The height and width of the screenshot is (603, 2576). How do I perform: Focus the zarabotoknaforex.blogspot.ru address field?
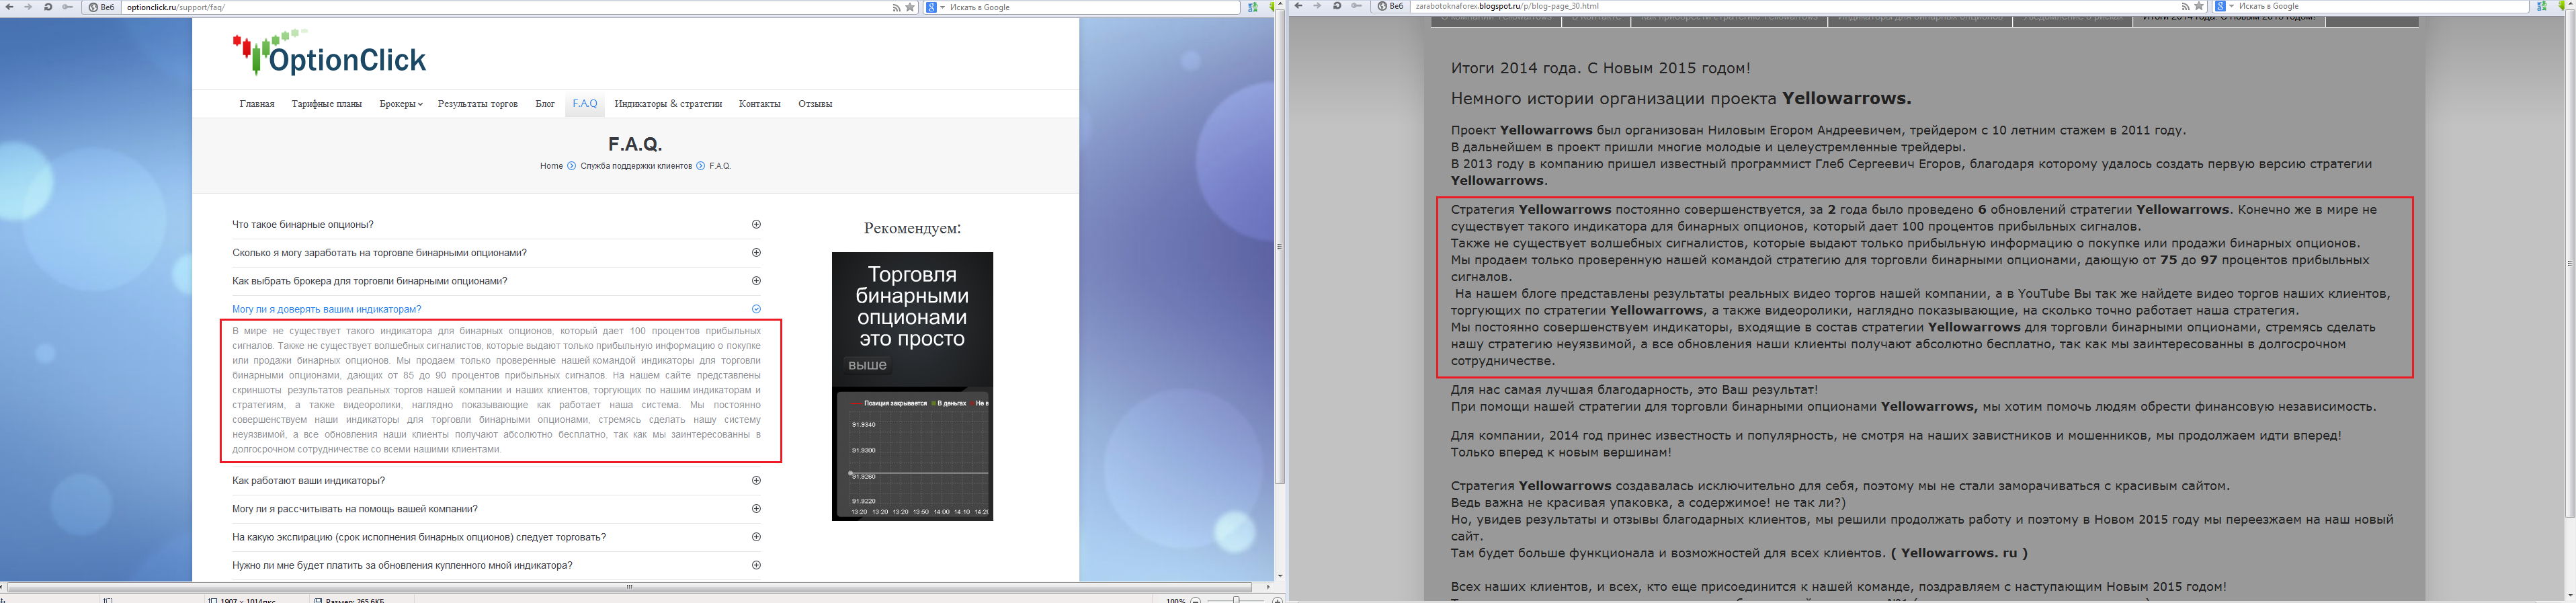[1794, 6]
